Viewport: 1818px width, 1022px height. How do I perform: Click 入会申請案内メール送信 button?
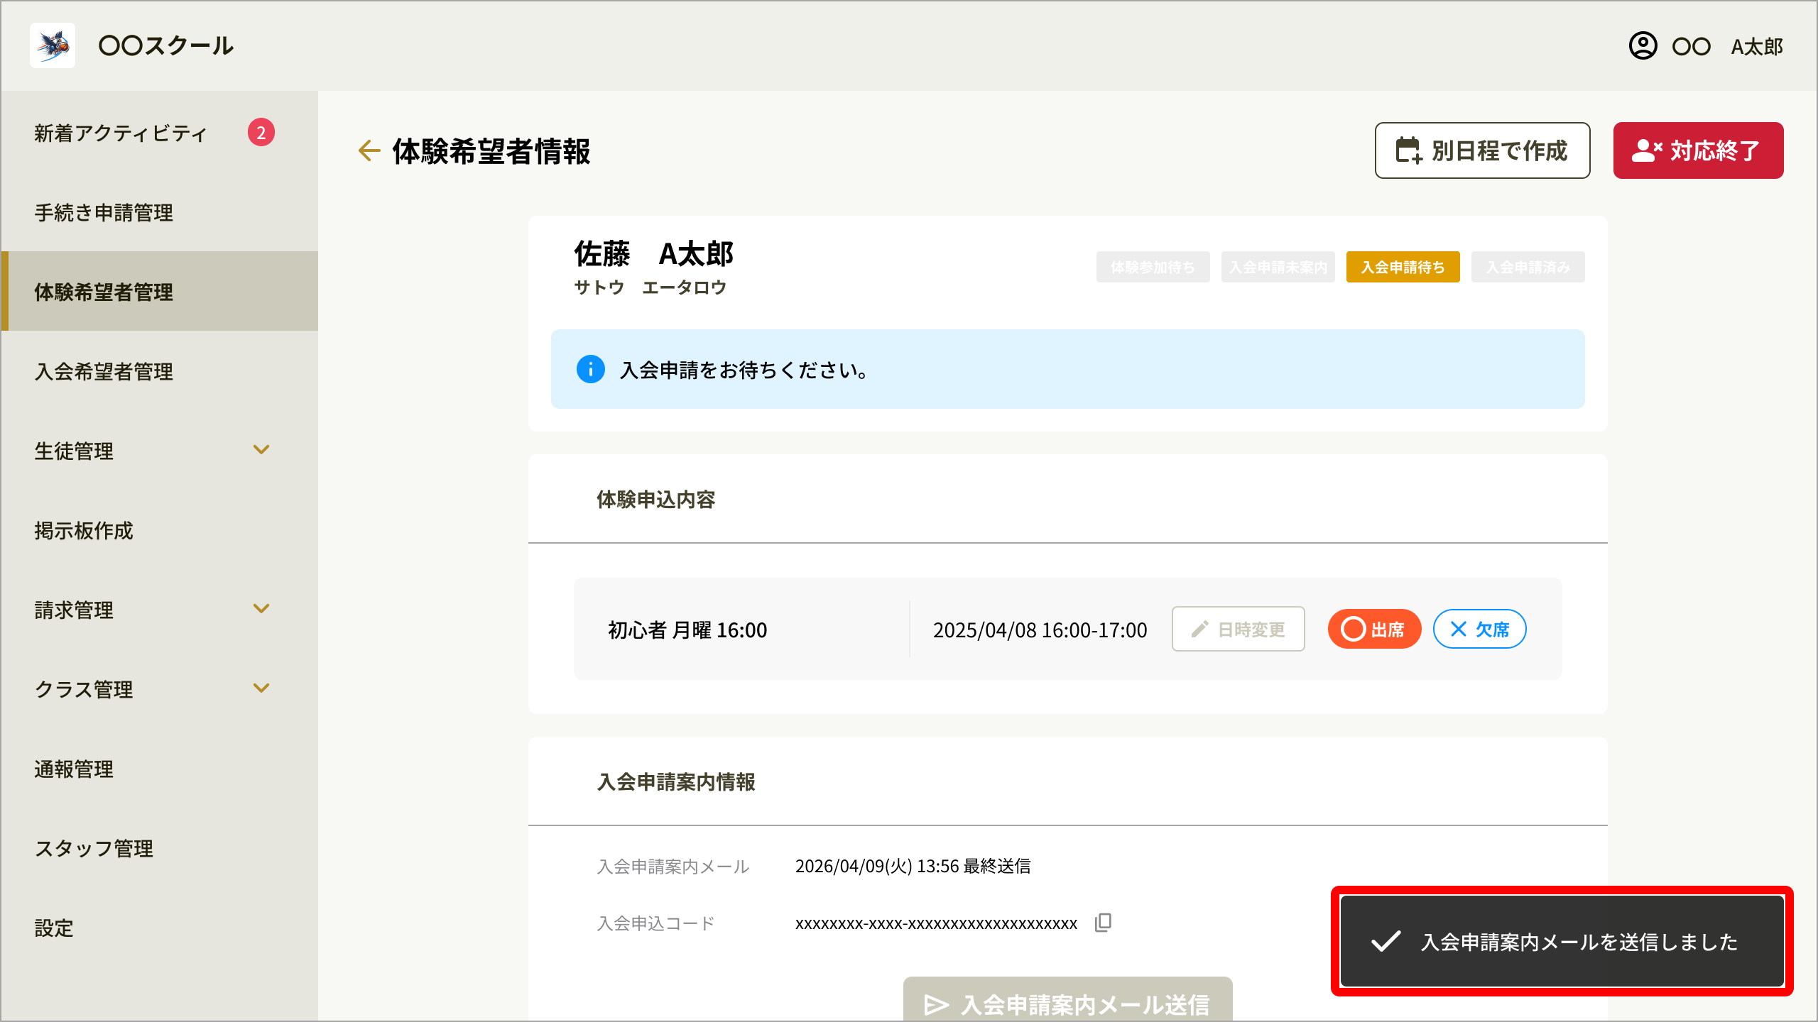pyautogui.click(x=1067, y=999)
